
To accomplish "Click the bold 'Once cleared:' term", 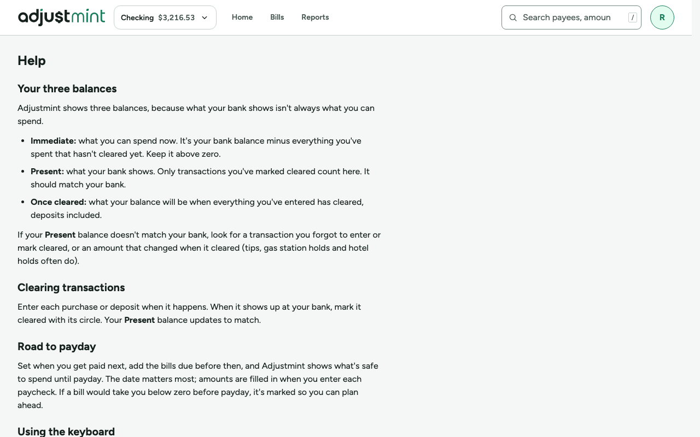I will tap(59, 202).
